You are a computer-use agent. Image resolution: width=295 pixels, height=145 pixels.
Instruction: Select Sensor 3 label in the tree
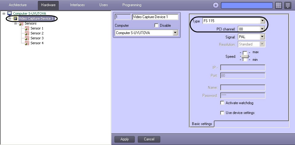(37, 38)
